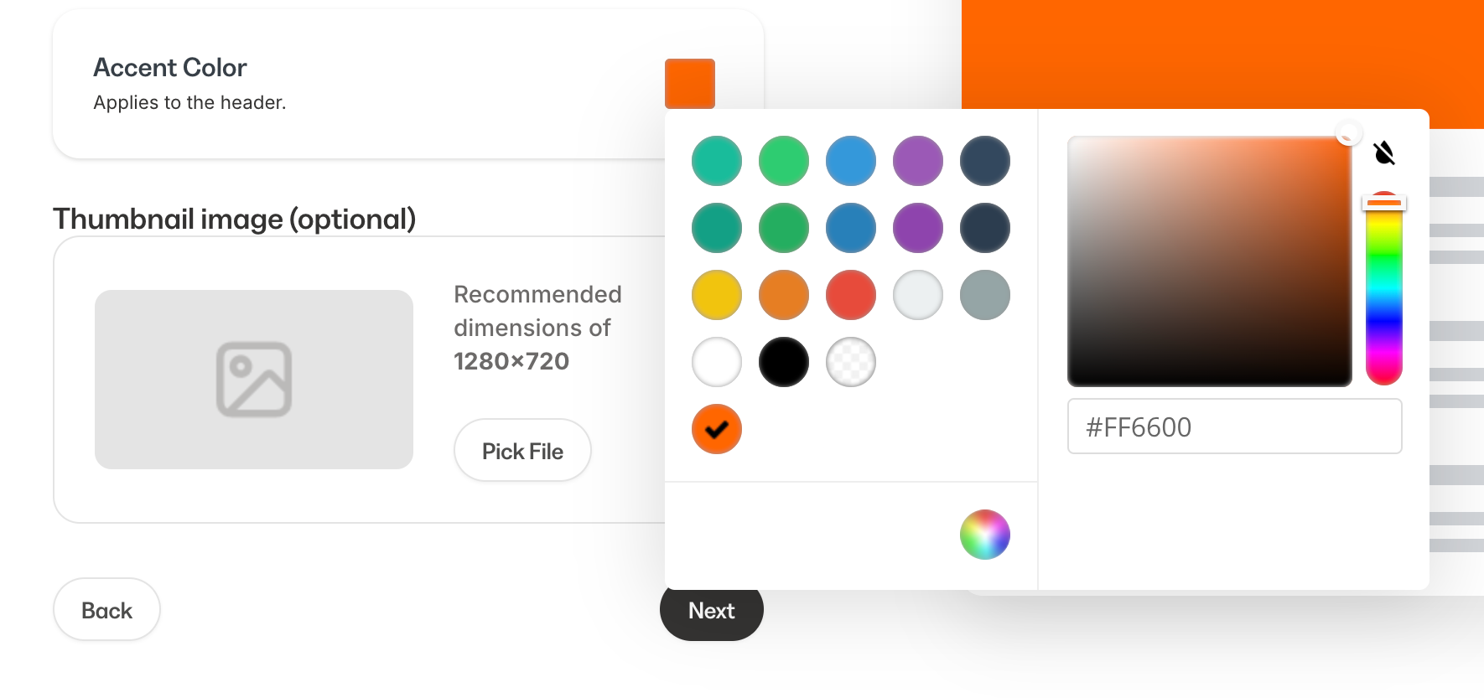Select the checked orange custom swatch

coord(717,429)
